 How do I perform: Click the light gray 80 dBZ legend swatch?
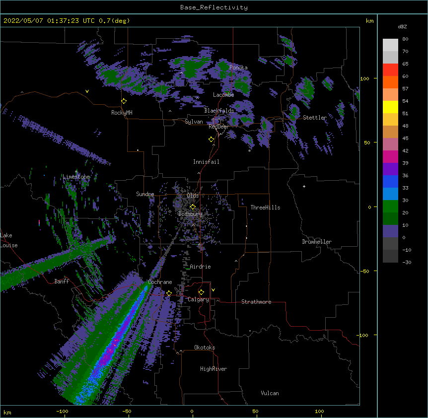390,45
